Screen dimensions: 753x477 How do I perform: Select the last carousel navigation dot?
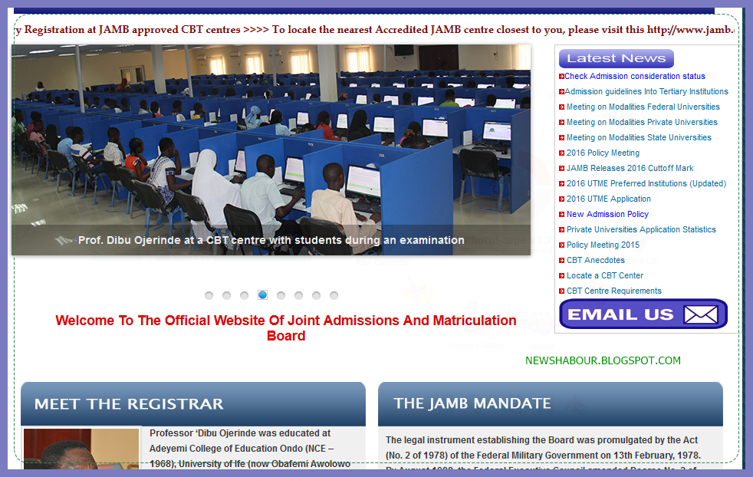pos(334,294)
